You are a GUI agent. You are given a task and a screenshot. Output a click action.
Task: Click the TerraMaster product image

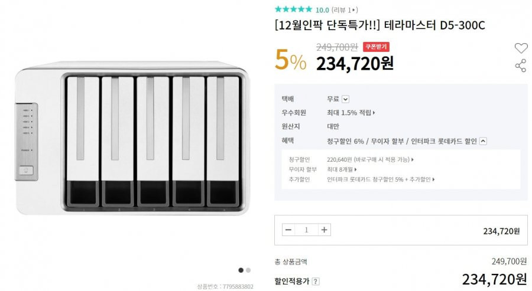pos(132,138)
